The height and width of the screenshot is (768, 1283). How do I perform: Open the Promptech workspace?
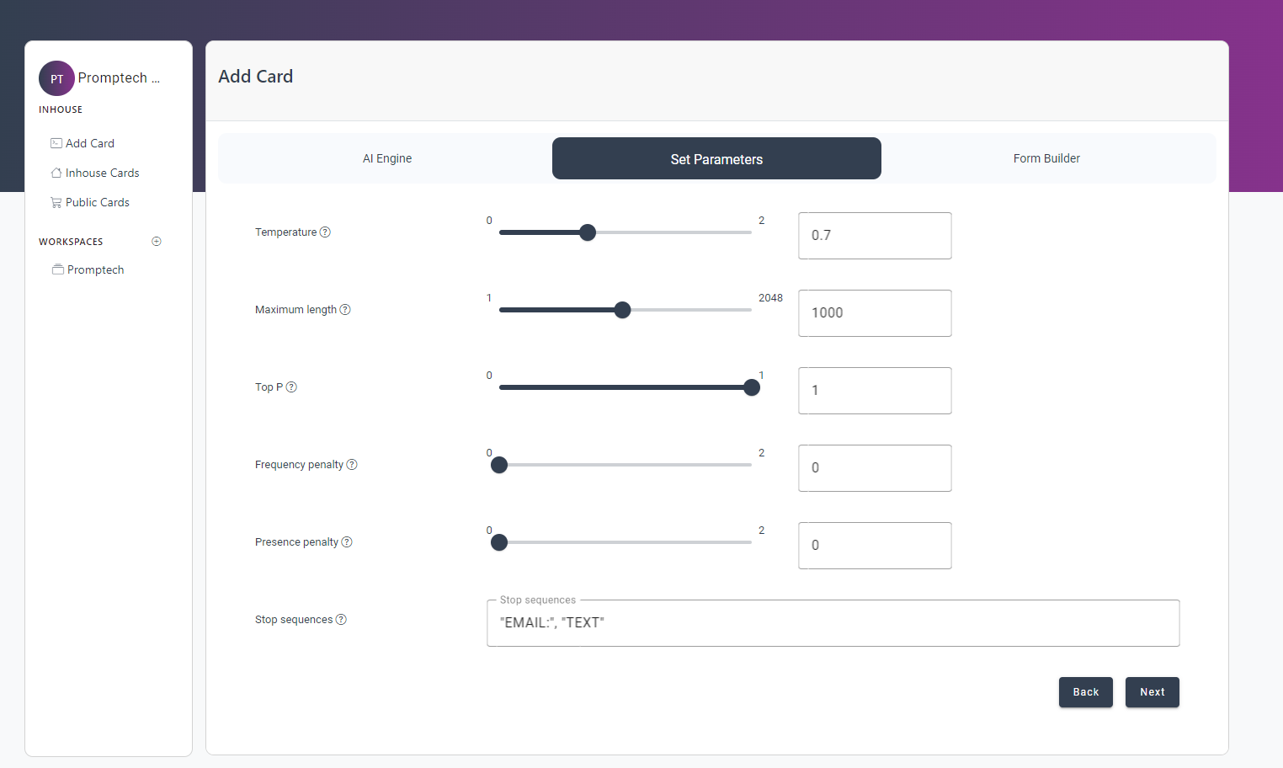coord(95,269)
